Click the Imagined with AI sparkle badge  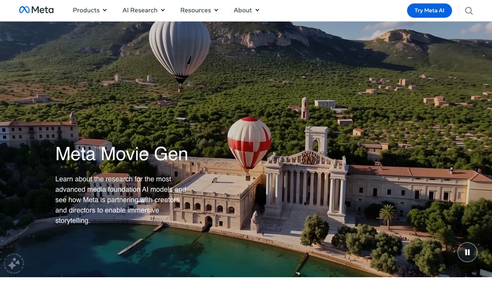pyautogui.click(x=13, y=264)
